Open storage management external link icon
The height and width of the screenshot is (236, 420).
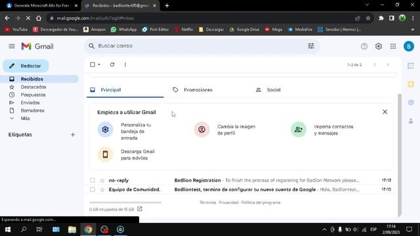[140, 208]
